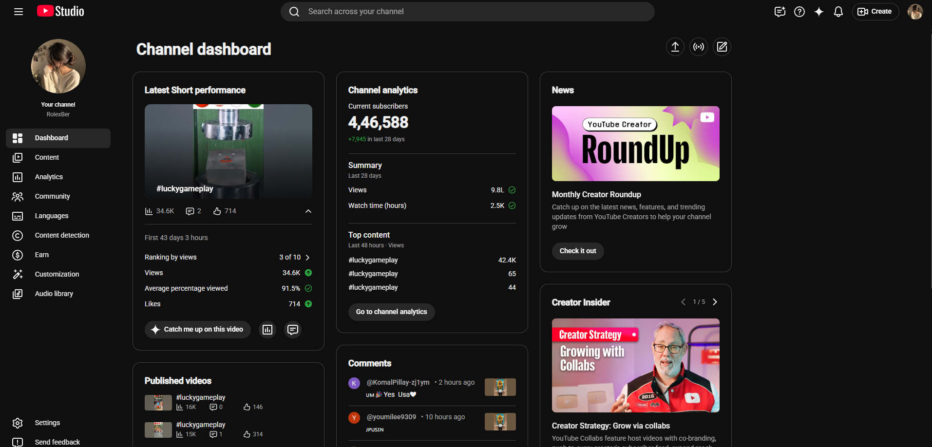Open the account avatar menu
The height and width of the screenshot is (447, 932).
click(915, 12)
